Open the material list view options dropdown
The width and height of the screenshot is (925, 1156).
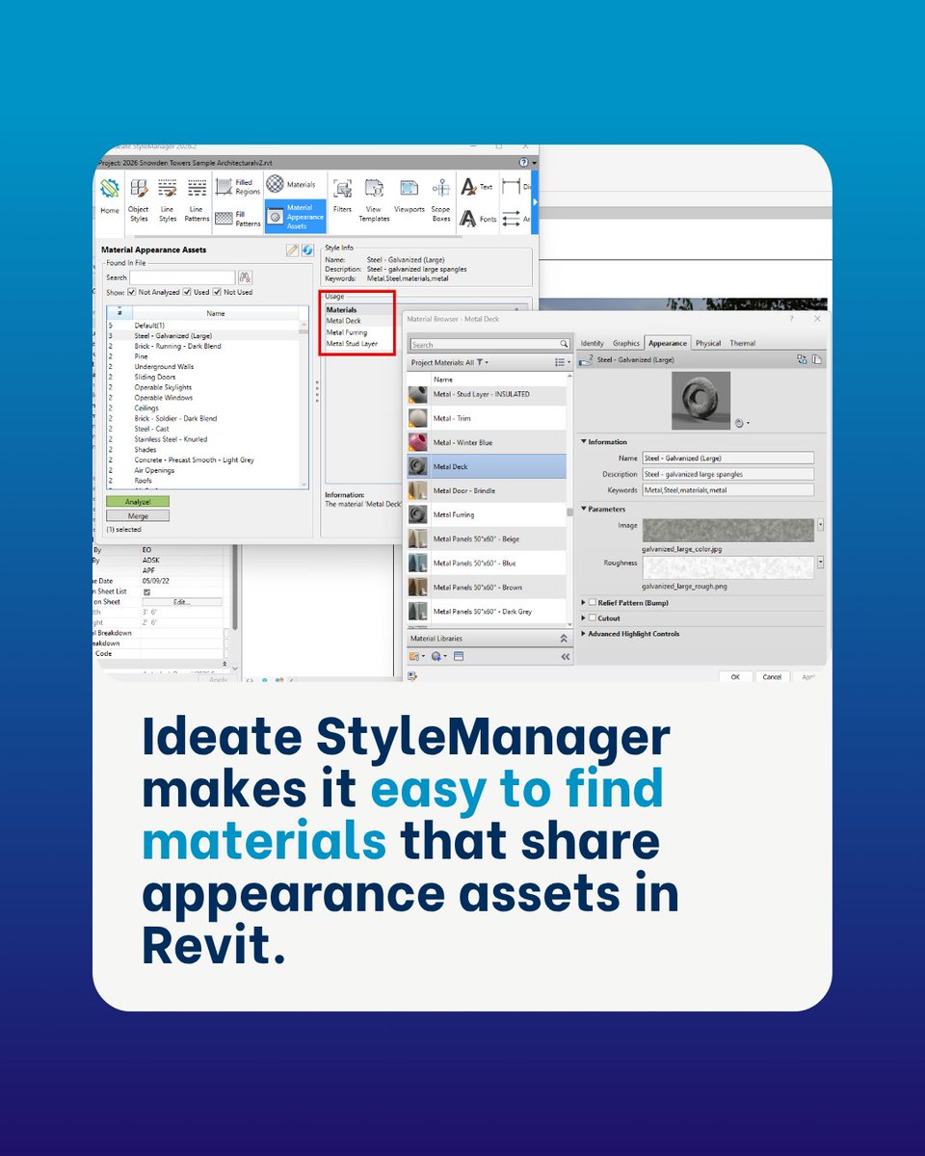pyautogui.click(x=563, y=362)
